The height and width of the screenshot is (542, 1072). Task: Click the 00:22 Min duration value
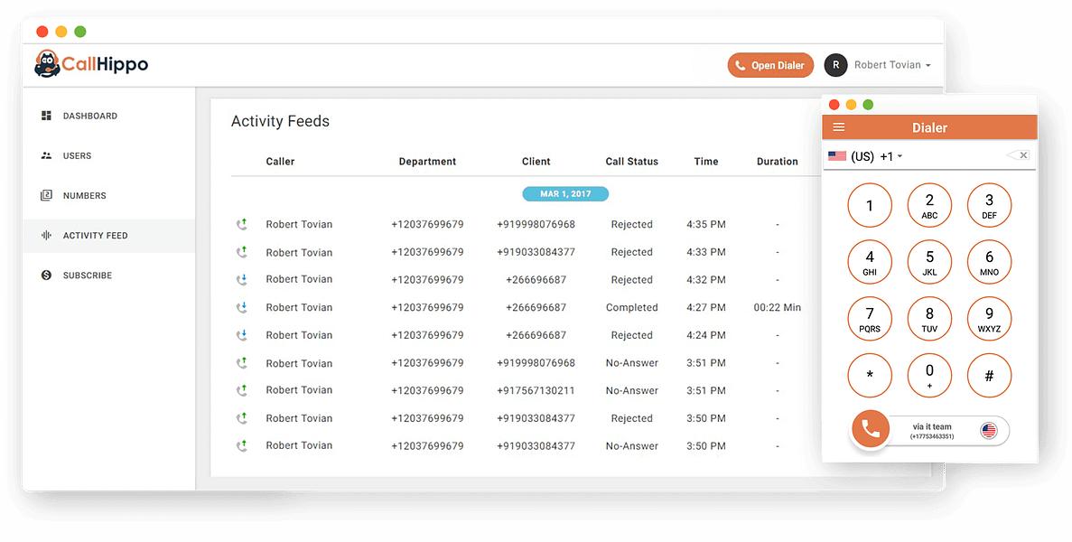tap(778, 307)
